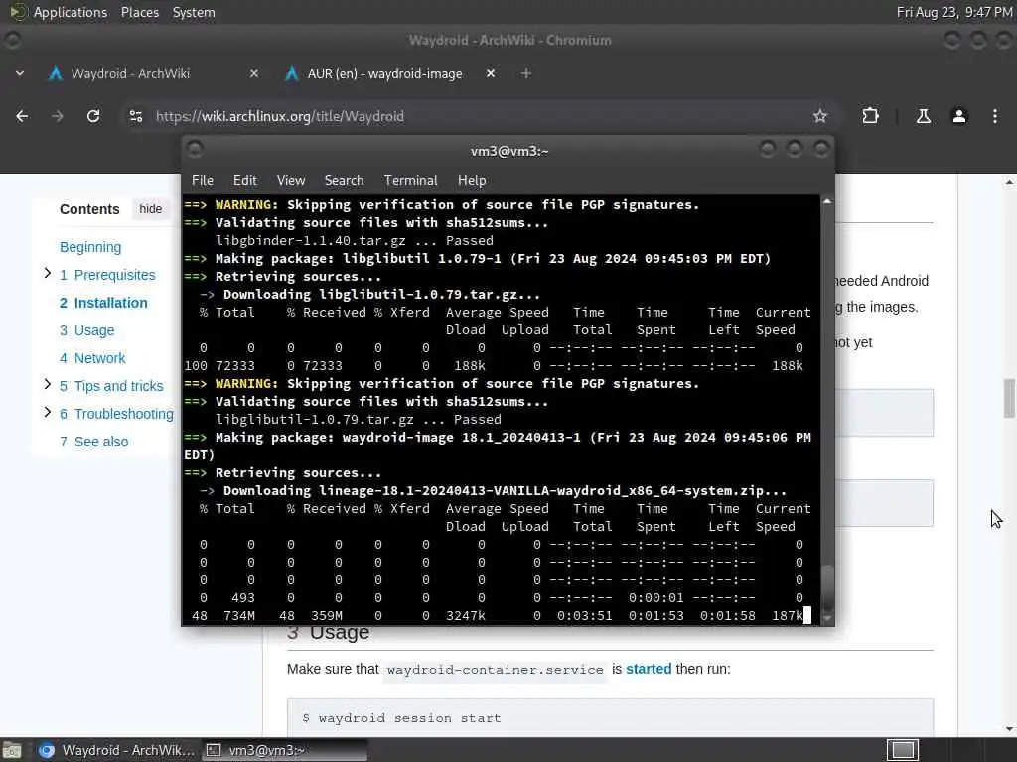Go to 3 Usage section
The image size is (1017, 762).
[87, 330]
